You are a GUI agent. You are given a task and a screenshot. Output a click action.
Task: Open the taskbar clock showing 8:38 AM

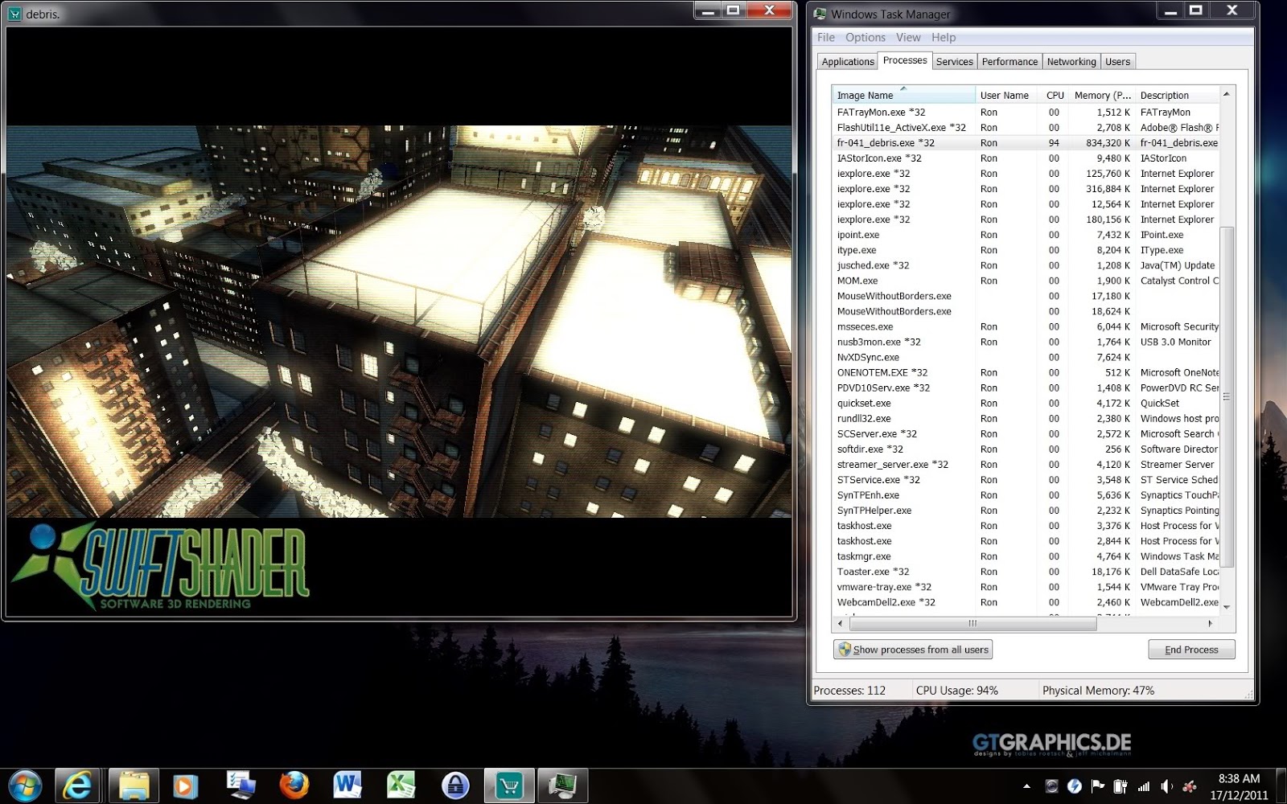1239,786
